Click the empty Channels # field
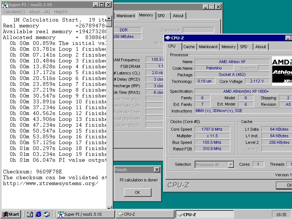292x219 pixels. [198, 30]
